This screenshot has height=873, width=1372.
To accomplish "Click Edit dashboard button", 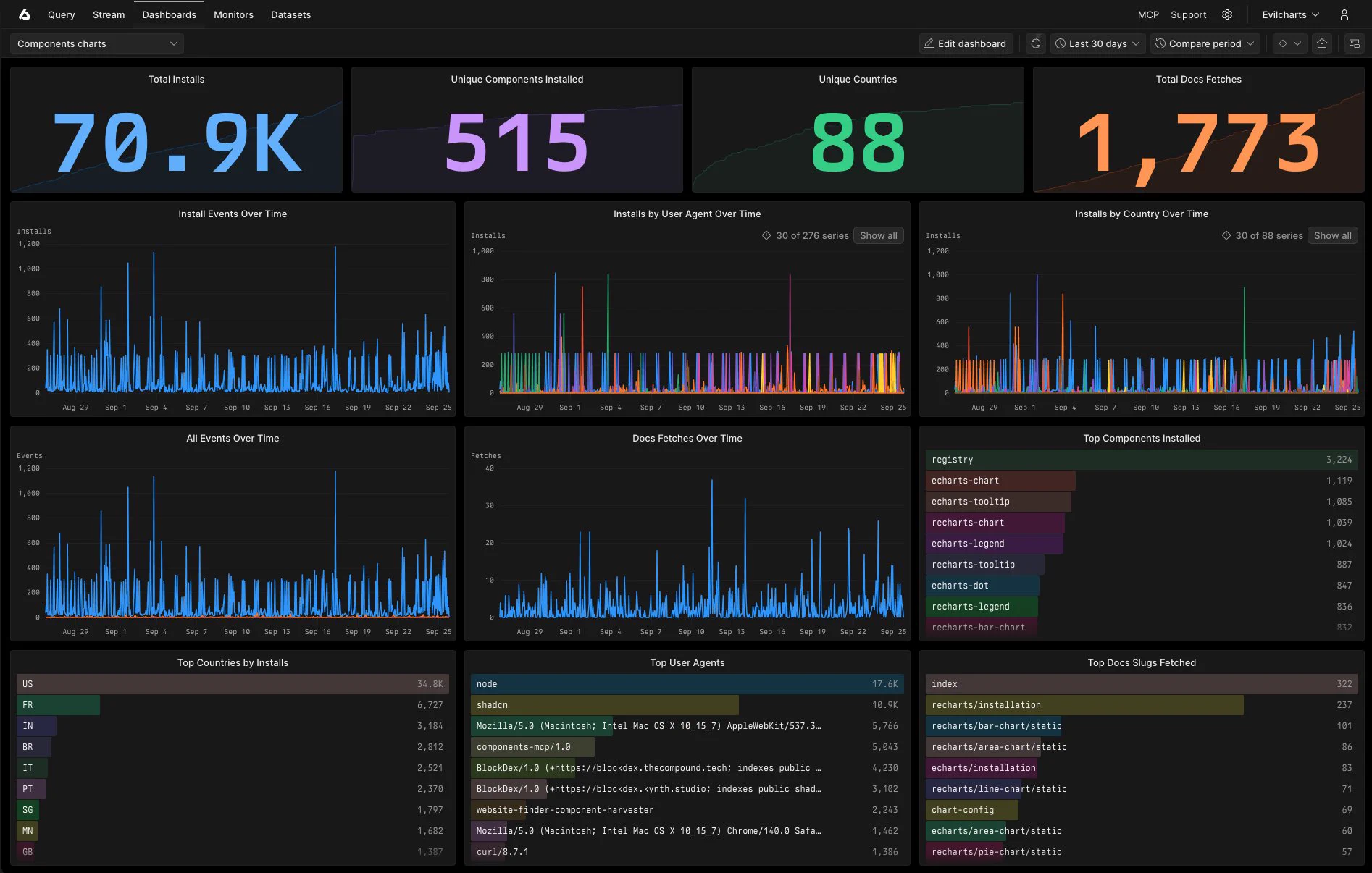I will (966, 43).
